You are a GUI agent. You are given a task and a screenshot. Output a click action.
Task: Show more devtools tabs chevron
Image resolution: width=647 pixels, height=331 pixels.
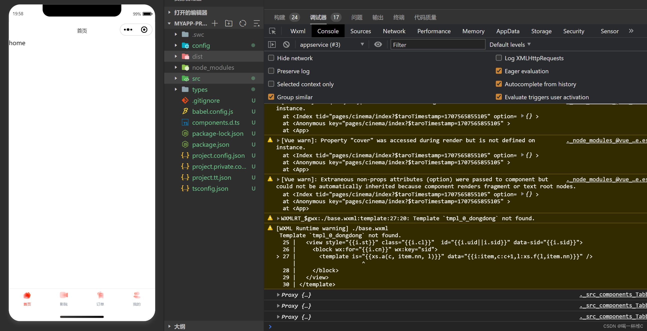pos(631,31)
